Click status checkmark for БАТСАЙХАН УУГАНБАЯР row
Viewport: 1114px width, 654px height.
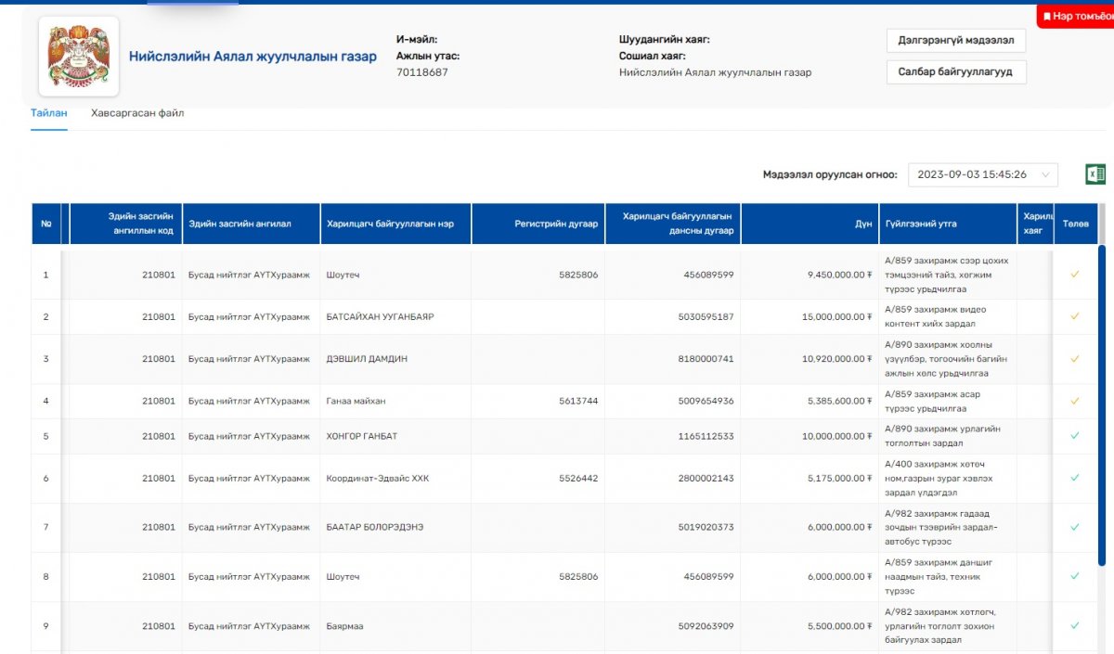[1075, 316]
